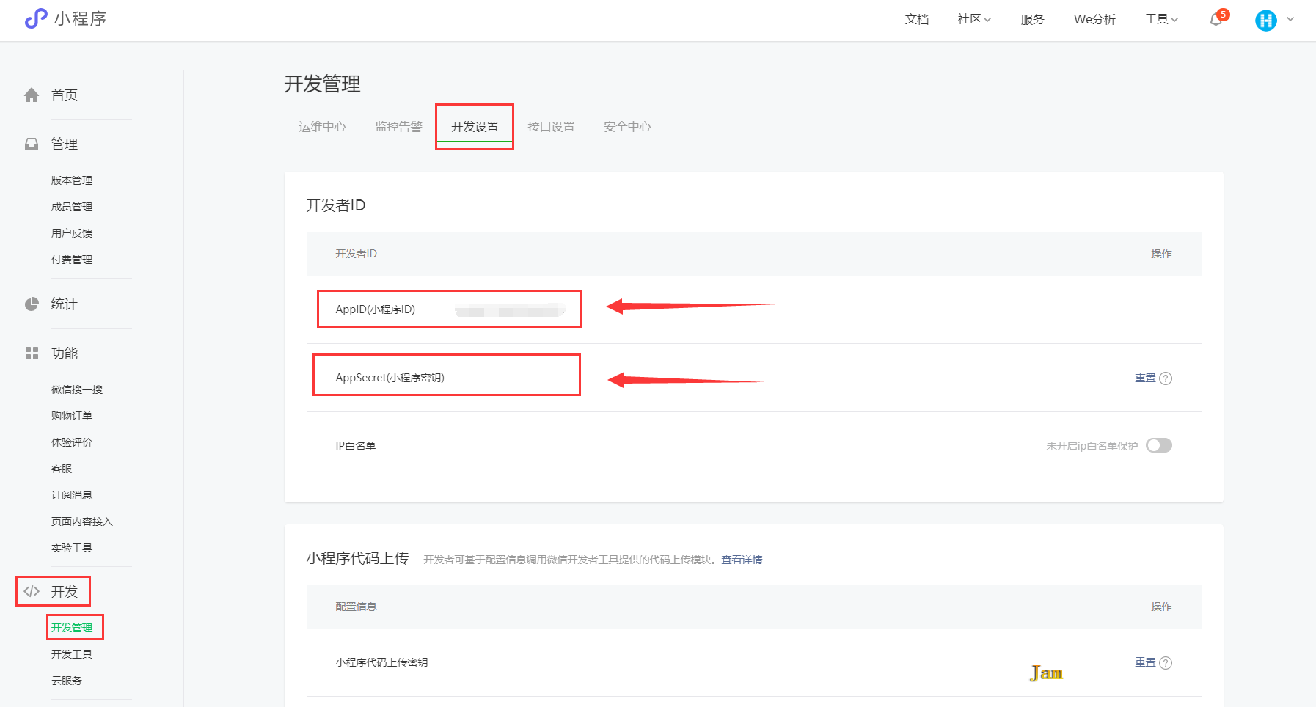
Task: Click the blurred AppID value
Action: tap(510, 310)
